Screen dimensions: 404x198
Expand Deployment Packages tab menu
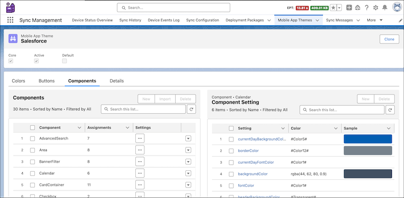coord(269,20)
